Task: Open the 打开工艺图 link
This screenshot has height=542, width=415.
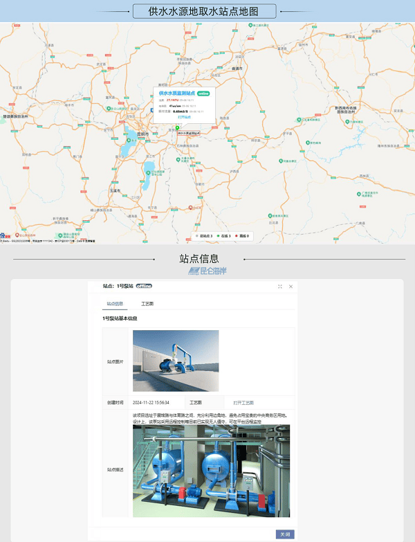Action: (243, 401)
